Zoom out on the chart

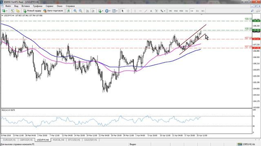click(x=81, y=11)
